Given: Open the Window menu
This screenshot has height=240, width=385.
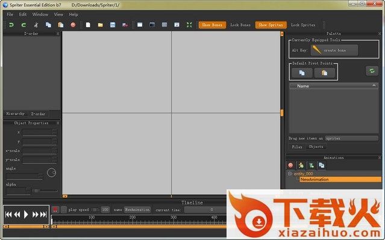Looking at the screenshot, I should [40, 14].
